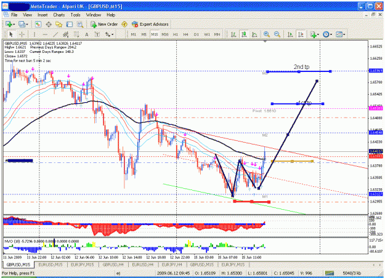
Task: Switch to the EURJPY,H4 chart tab
Action: pos(172,264)
